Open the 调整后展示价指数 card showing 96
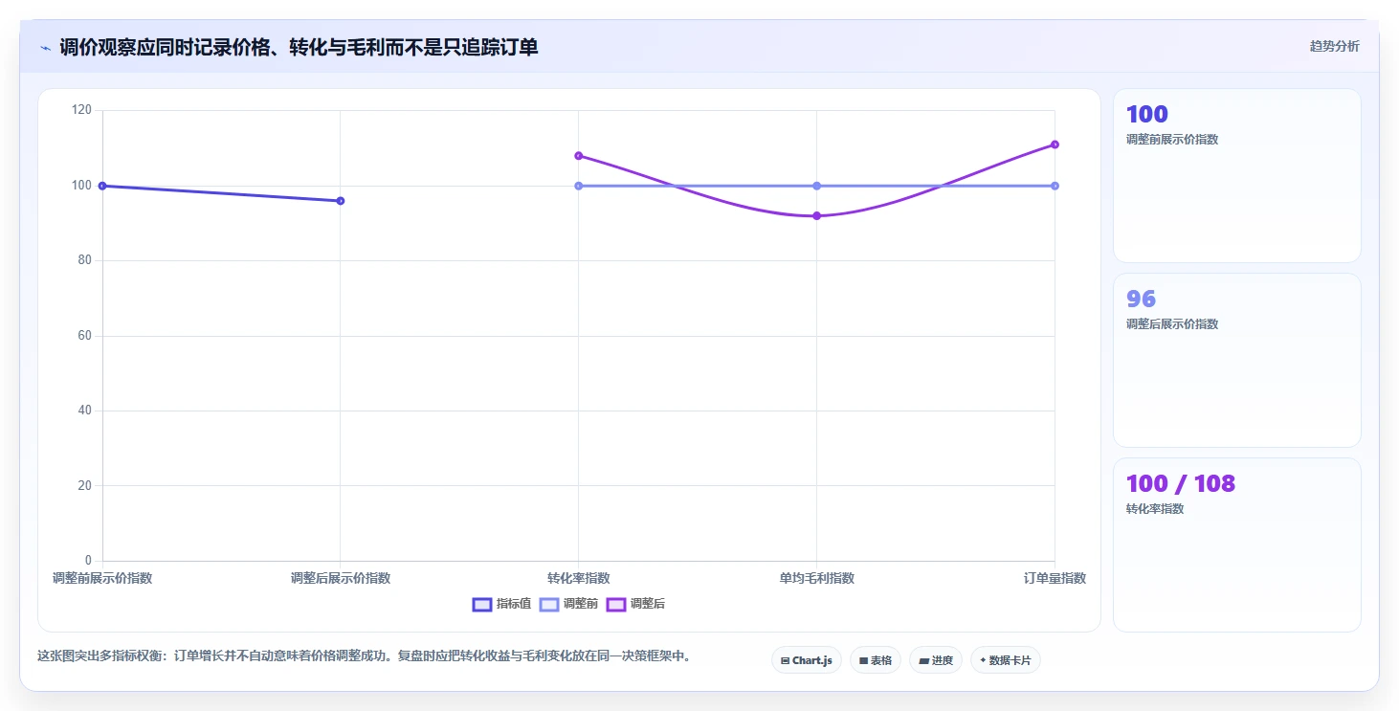This screenshot has height=711, width=1399. [1236, 360]
